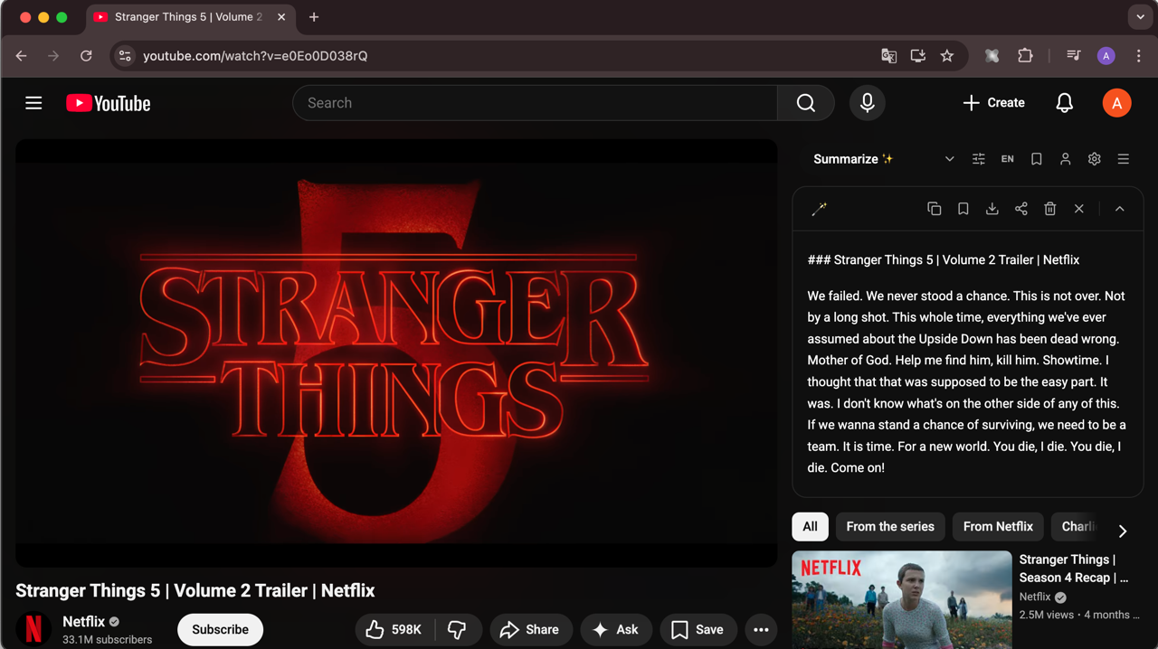Download the summary with download icon

[992, 209]
